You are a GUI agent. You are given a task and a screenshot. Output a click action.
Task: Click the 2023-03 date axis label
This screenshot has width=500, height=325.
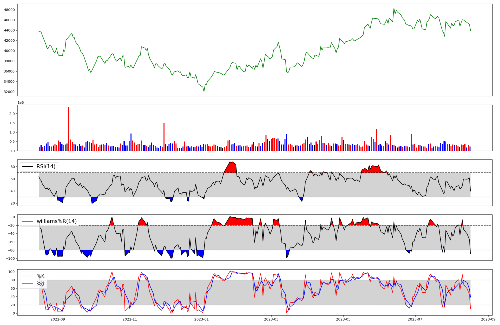point(271,319)
